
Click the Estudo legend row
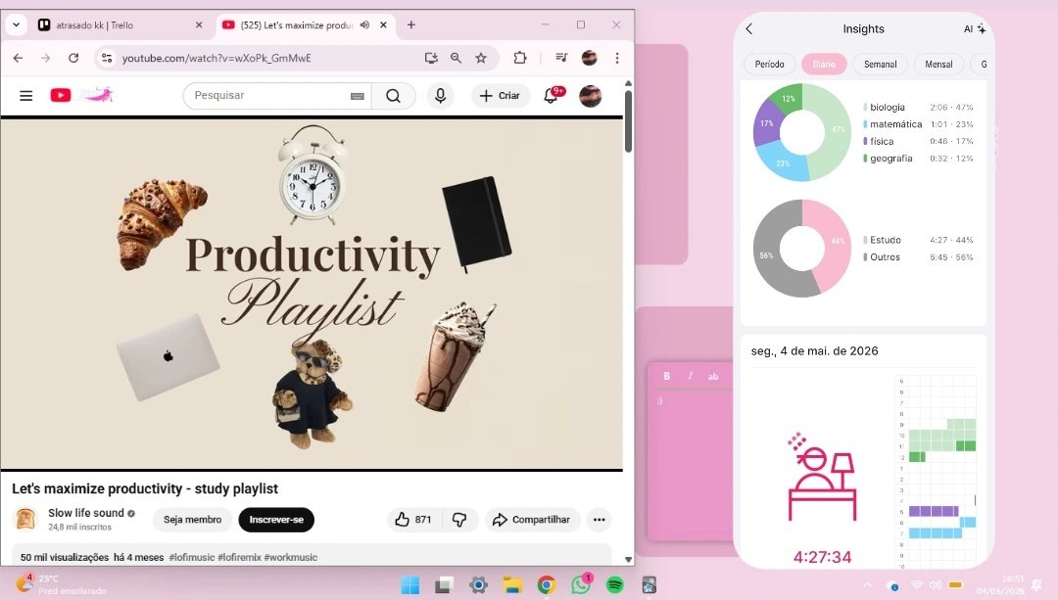click(x=918, y=240)
